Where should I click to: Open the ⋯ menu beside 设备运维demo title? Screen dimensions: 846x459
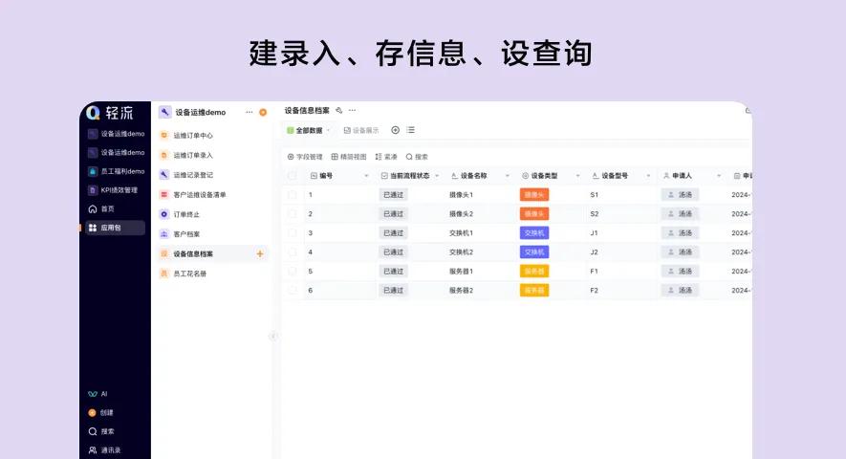249,112
